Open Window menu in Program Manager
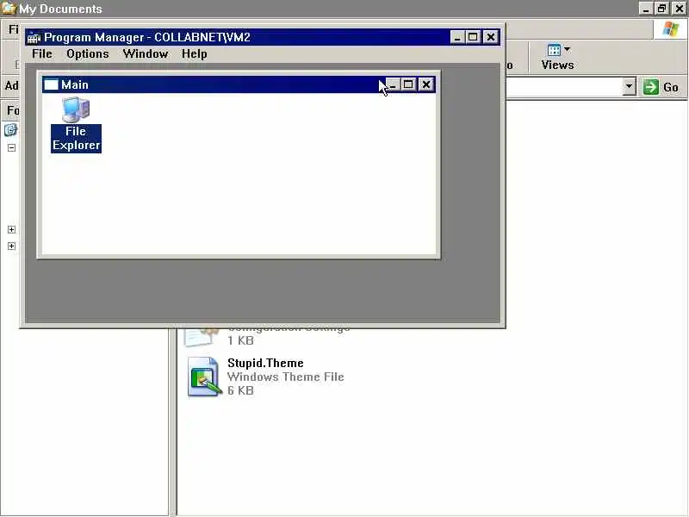The width and height of the screenshot is (689, 517). pos(146,53)
